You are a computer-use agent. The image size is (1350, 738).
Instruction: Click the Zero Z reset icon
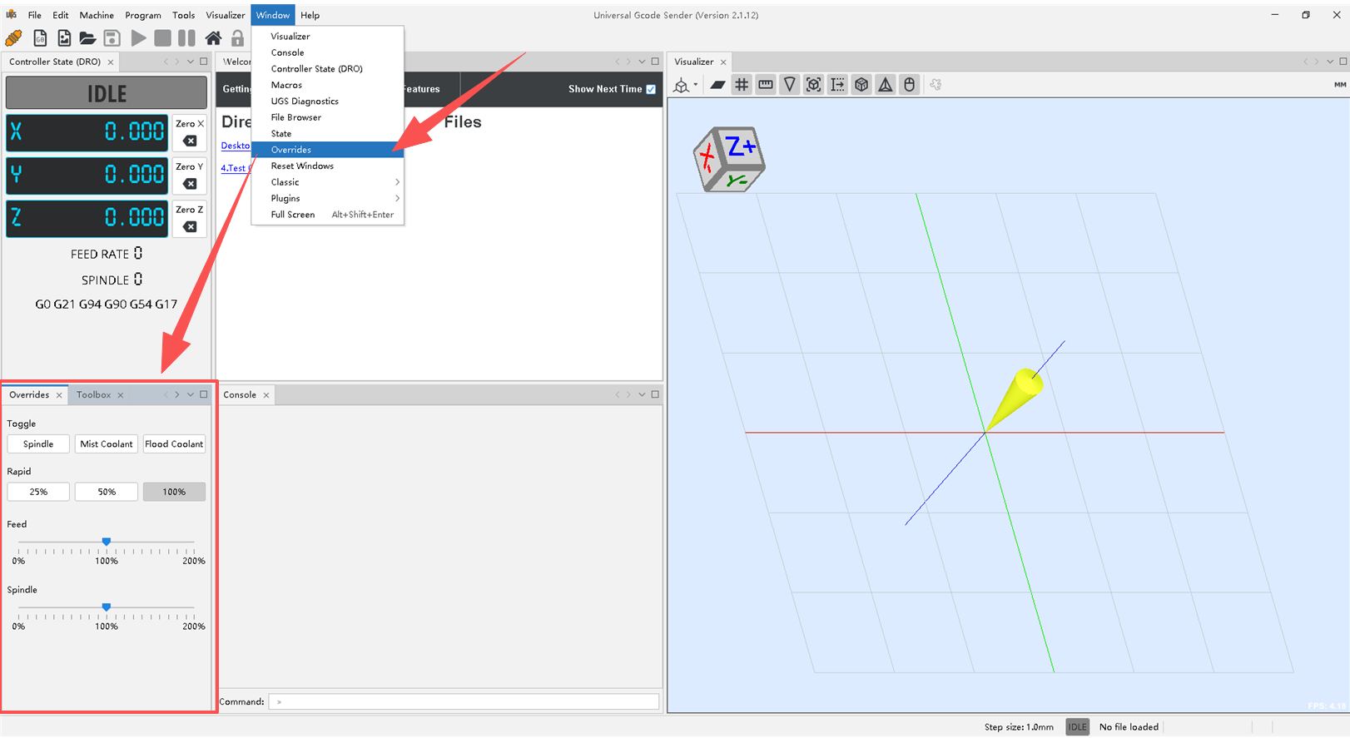click(x=190, y=227)
